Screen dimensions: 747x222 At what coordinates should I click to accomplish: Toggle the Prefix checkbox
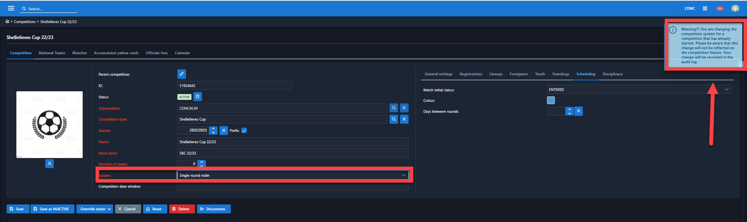point(244,131)
